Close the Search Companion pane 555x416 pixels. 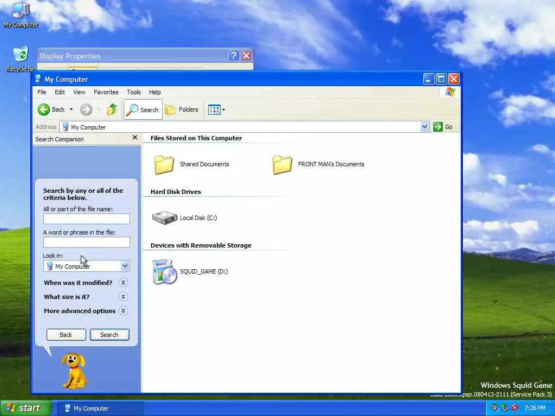coord(135,138)
